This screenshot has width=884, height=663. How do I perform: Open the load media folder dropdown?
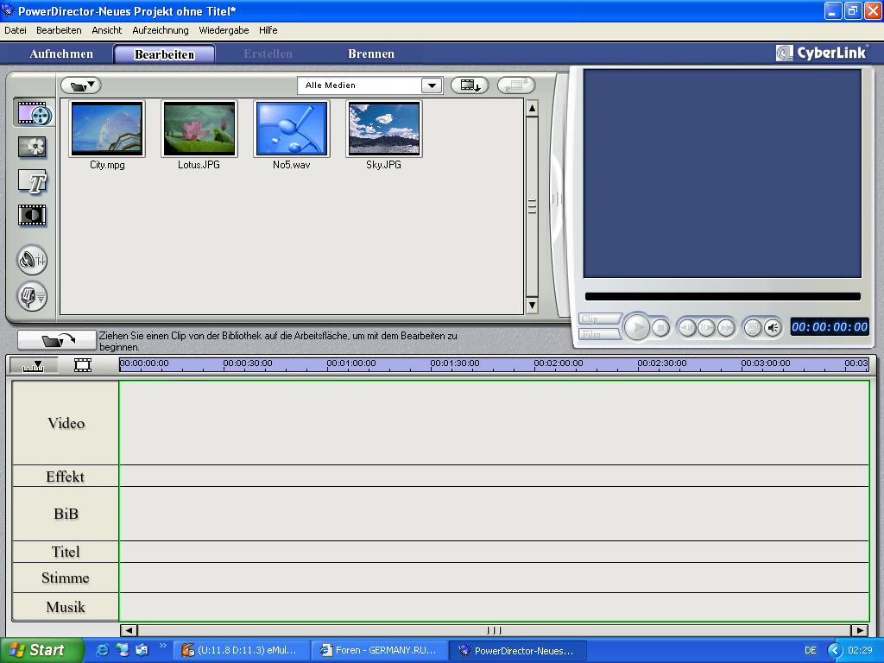[x=80, y=85]
